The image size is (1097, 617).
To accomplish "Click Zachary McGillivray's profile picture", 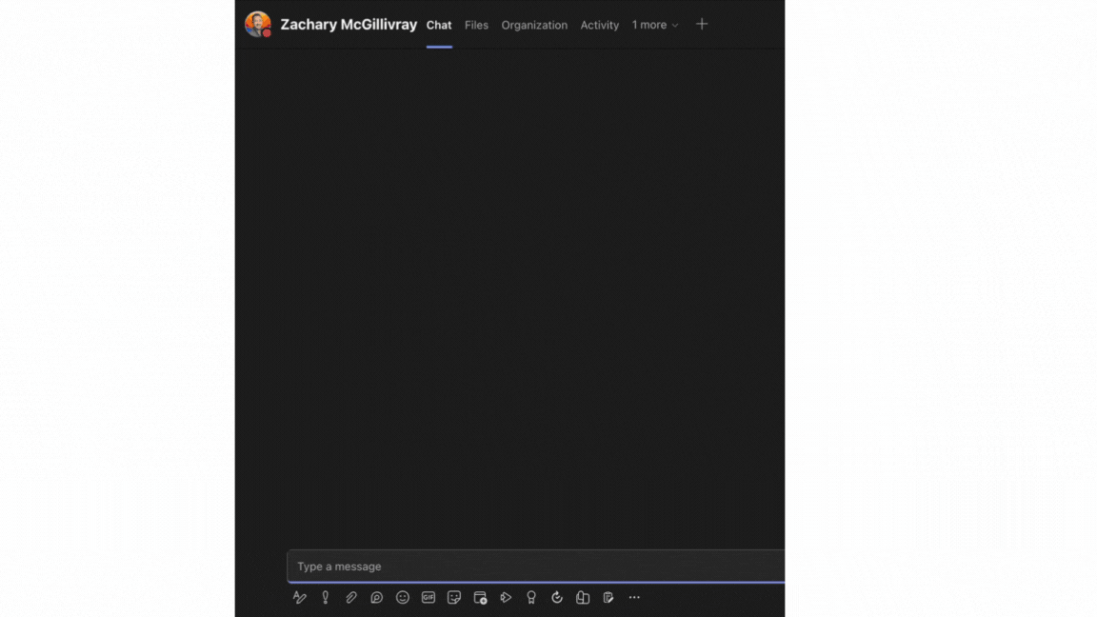I will pyautogui.click(x=257, y=25).
